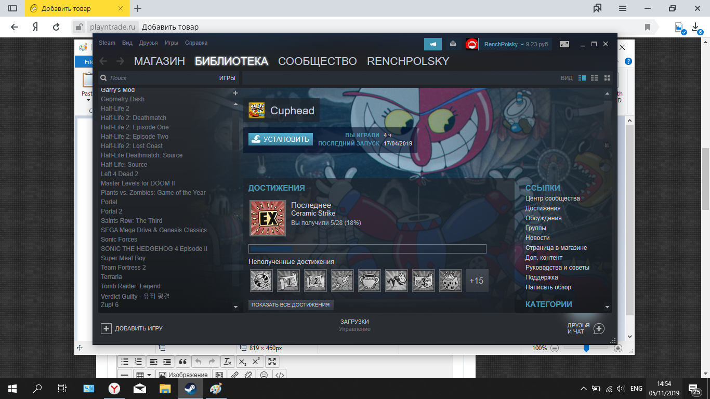Screen dimensions: 710x399
Task: Click the dice locked achievement icon
Action: pyautogui.click(x=450, y=281)
